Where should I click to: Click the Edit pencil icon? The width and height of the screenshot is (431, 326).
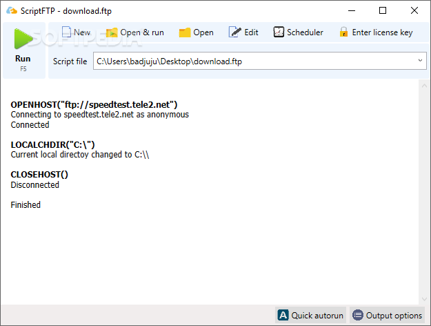[234, 32]
